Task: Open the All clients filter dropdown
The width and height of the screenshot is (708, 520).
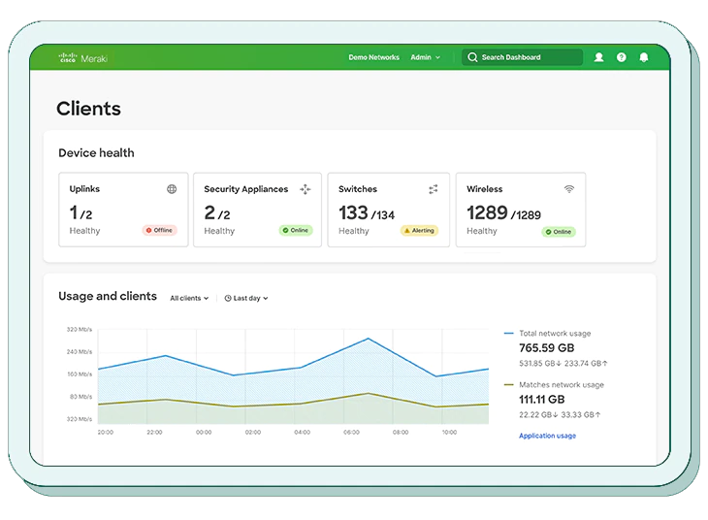Action: (x=189, y=298)
